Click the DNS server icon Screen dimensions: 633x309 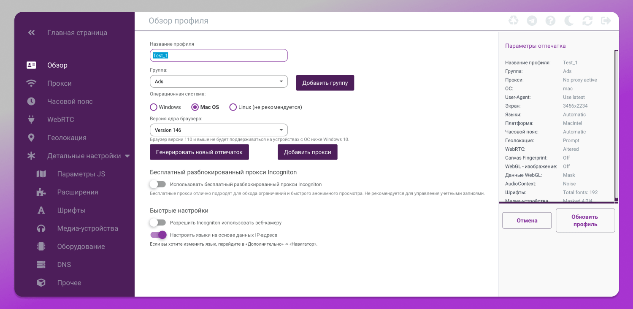41,265
